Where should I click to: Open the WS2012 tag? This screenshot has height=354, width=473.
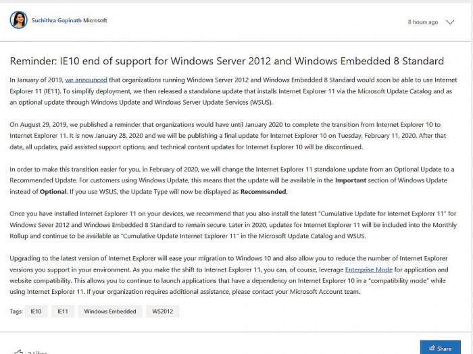(x=163, y=311)
